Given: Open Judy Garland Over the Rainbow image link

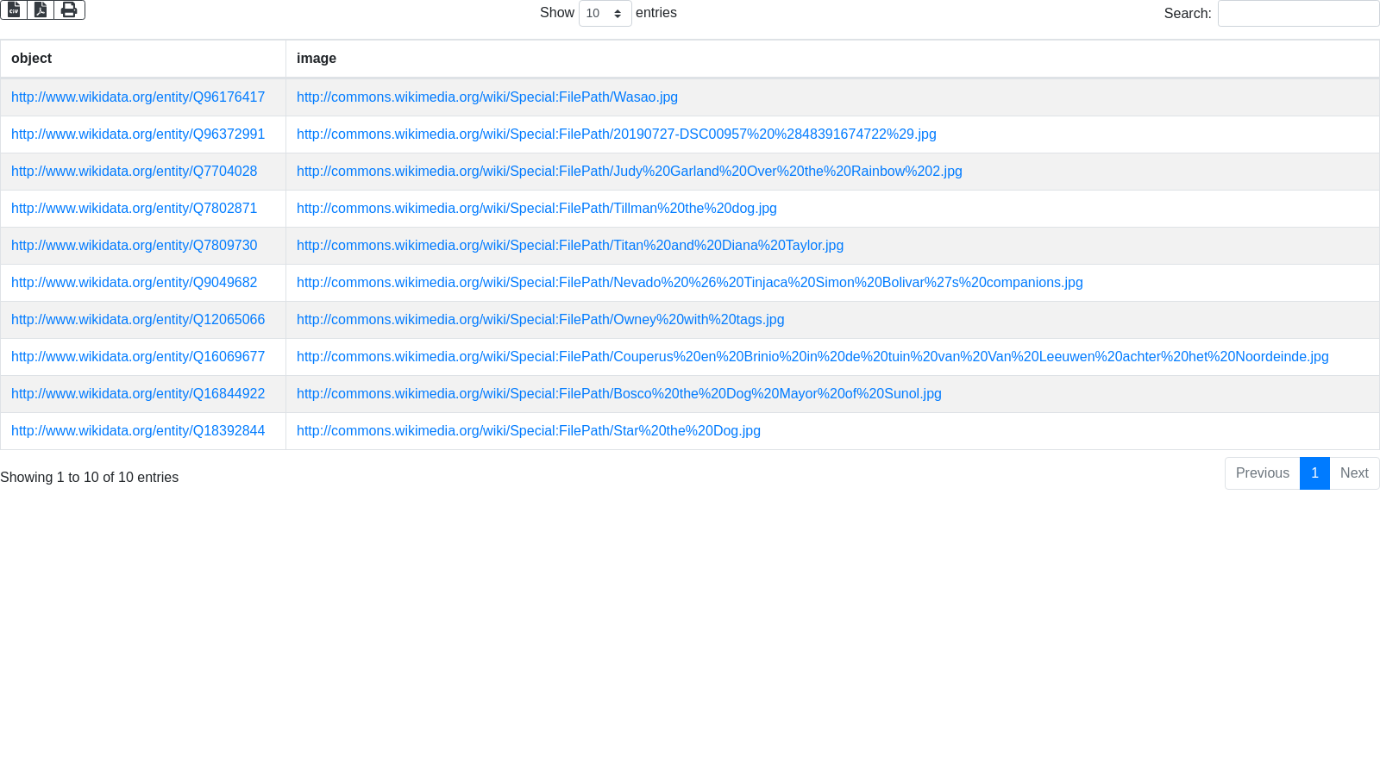Looking at the screenshot, I should (629, 172).
